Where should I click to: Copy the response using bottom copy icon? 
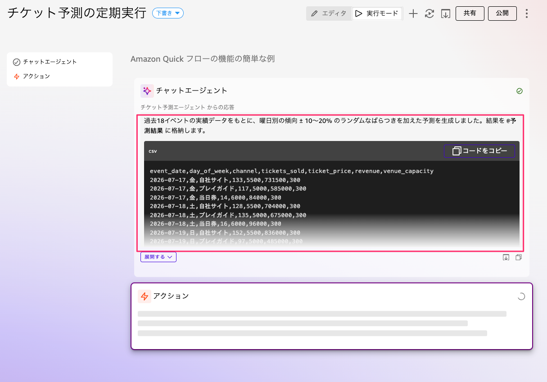(x=519, y=257)
